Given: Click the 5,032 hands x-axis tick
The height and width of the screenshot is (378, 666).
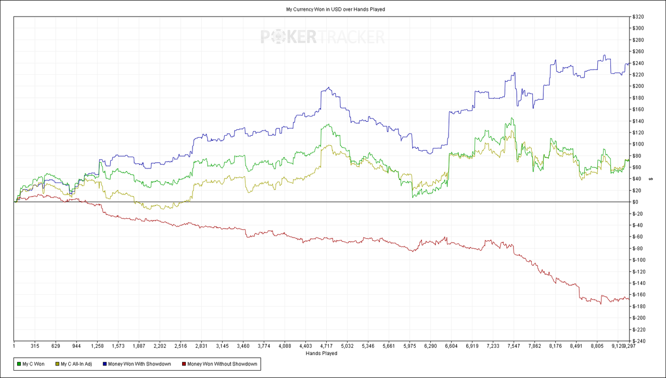Looking at the screenshot, I should (x=347, y=346).
